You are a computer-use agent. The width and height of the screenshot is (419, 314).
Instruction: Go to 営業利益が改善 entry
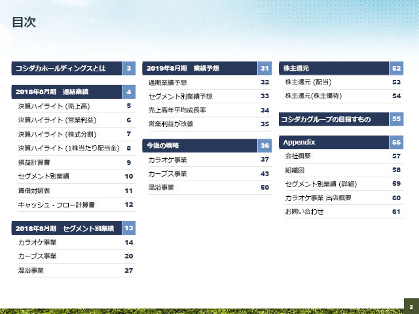(210, 124)
